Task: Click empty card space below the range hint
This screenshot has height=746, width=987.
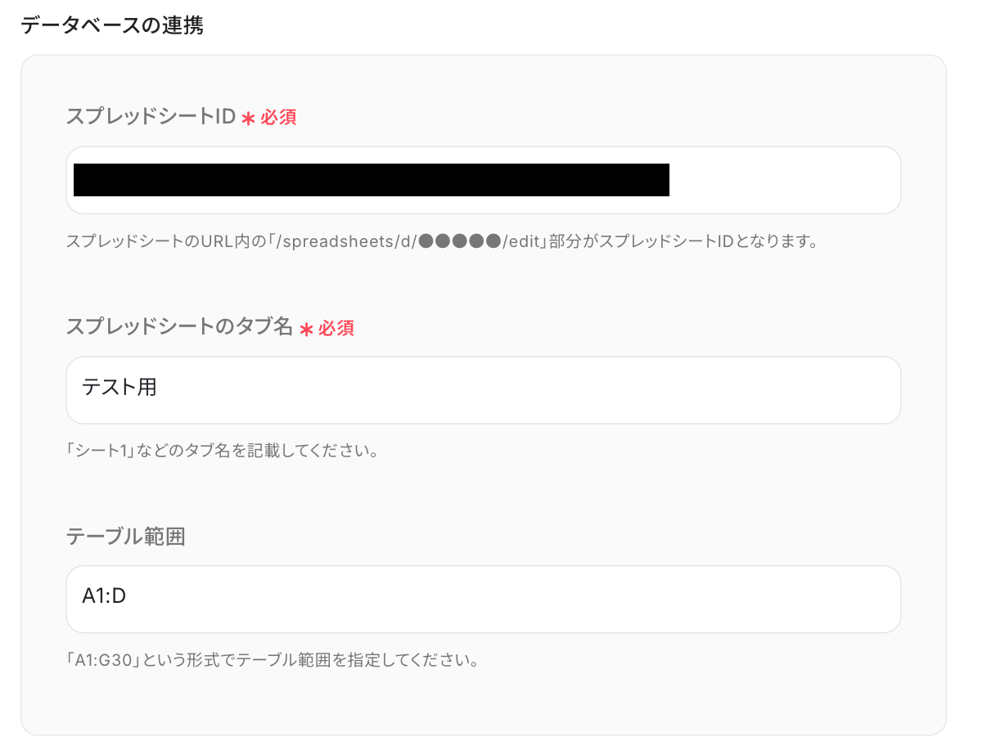Action: (484, 702)
